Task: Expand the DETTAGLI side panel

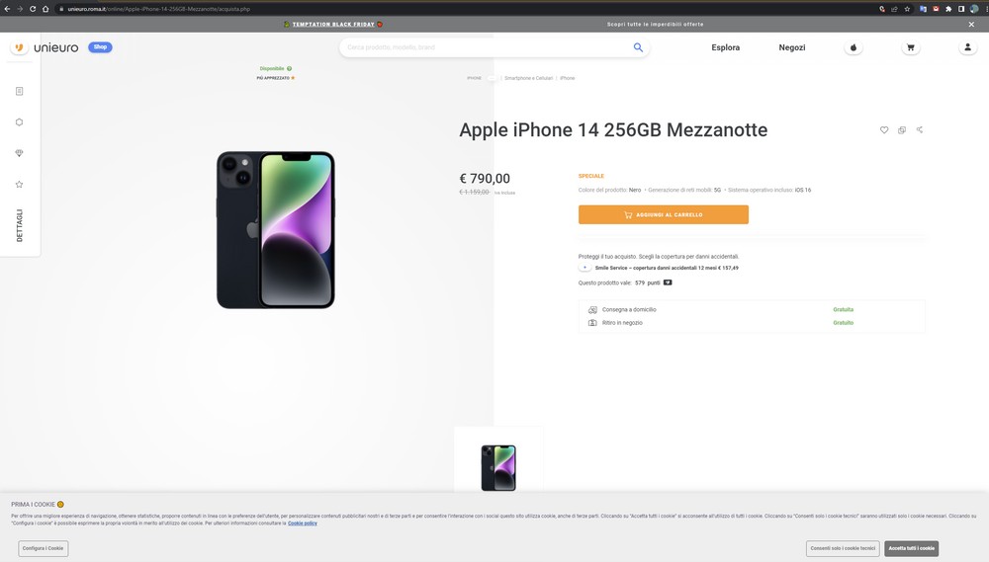Action: point(19,225)
